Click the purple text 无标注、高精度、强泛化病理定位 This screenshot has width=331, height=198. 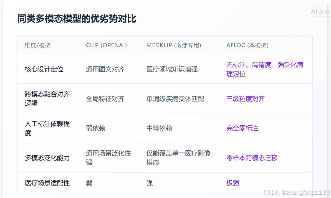(x=265, y=69)
